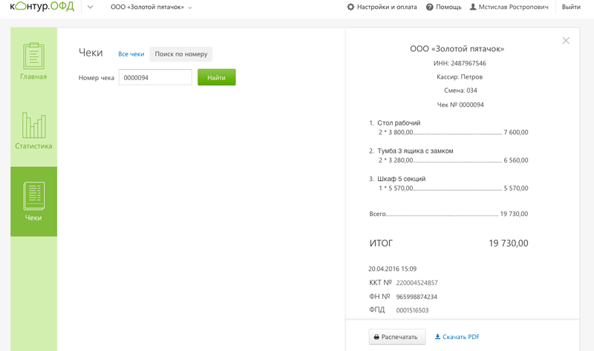Click the Кассир: Петров line
This screenshot has height=351, width=594.
[x=460, y=77]
